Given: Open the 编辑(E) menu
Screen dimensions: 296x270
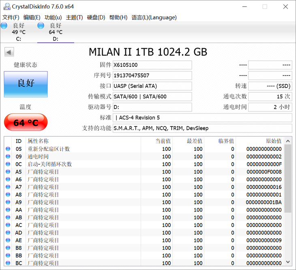Looking at the screenshot, I should pos(32,17).
